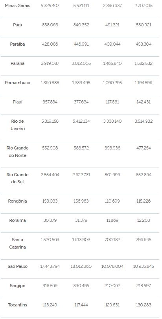Select the Pará value 491.321
The height and width of the screenshot is (319, 162).
pyautogui.click(x=112, y=25)
